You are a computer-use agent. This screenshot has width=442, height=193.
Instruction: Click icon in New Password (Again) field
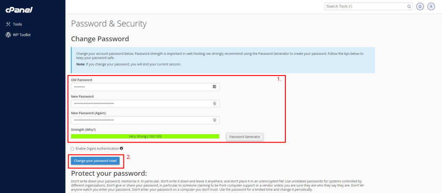point(215,120)
